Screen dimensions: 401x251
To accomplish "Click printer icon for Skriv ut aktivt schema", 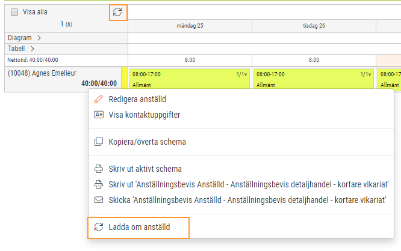I will click(x=99, y=169).
